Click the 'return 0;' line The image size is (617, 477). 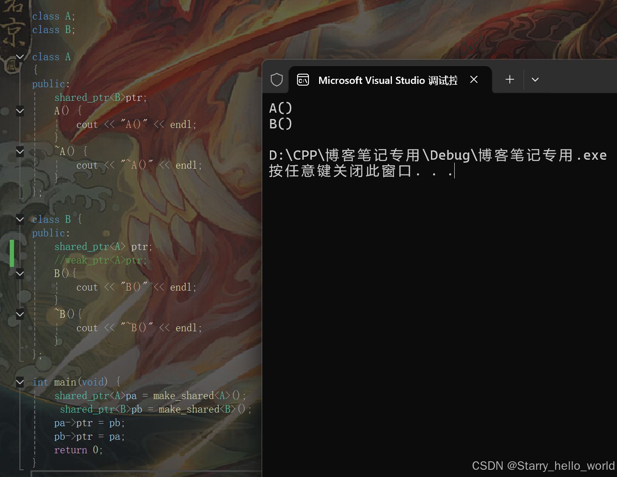pos(78,450)
